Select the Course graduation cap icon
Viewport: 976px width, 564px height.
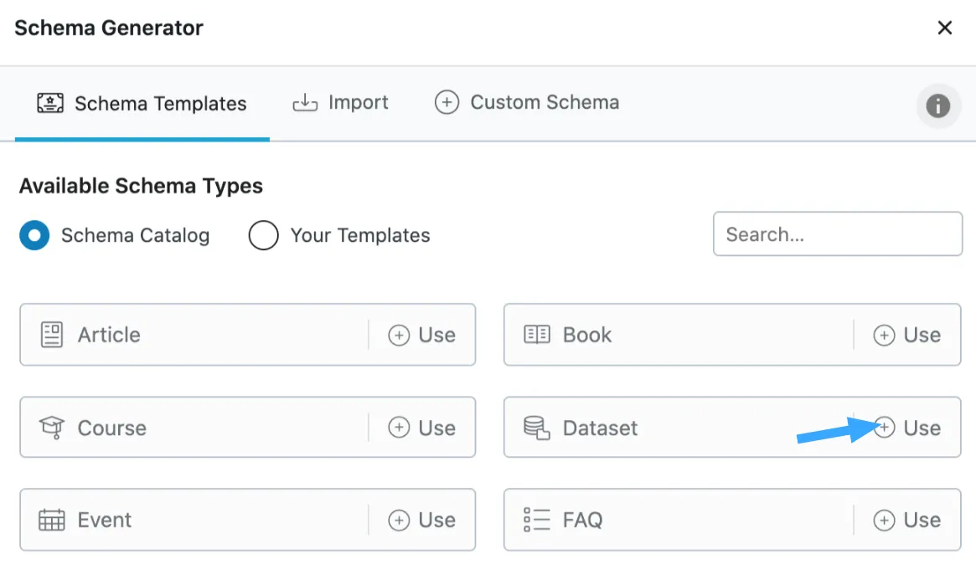(x=50, y=427)
